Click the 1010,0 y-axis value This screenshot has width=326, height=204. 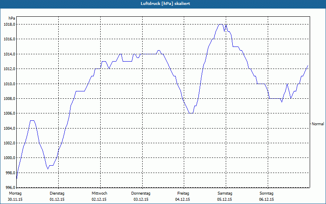click(x=9, y=84)
